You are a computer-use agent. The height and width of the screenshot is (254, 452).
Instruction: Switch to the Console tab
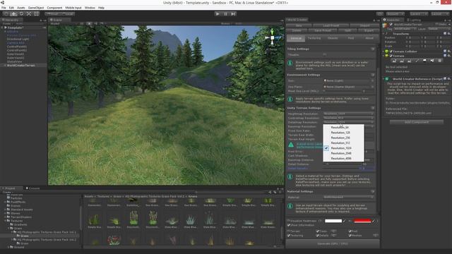click(33, 188)
